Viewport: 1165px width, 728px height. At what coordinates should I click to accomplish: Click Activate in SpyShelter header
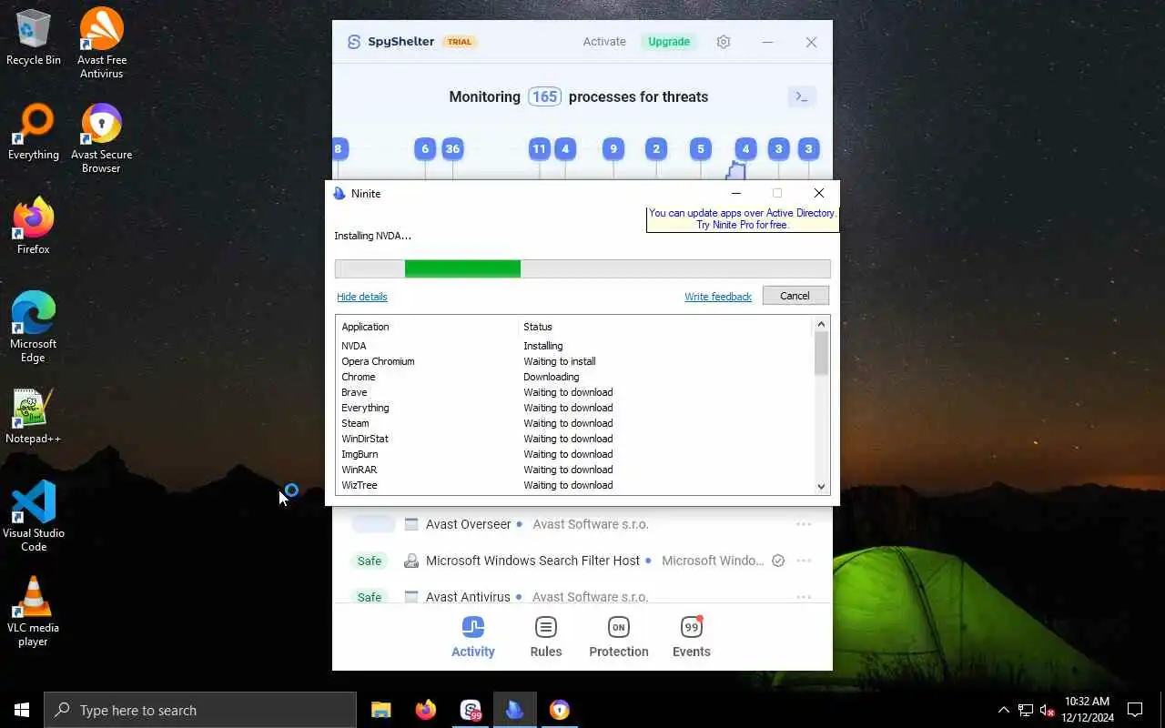[x=604, y=42]
